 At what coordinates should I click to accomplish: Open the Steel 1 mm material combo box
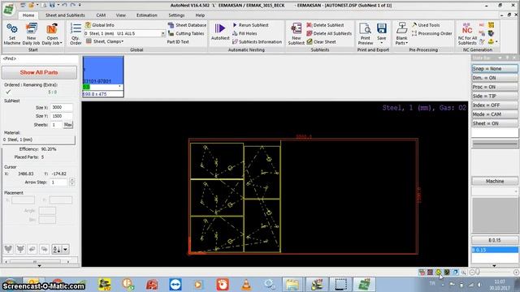[x=124, y=33]
